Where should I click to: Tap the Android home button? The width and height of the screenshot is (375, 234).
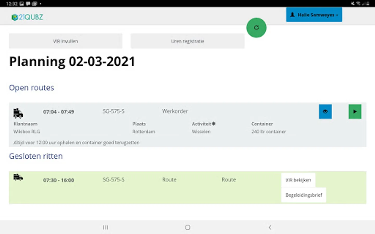tap(187, 227)
